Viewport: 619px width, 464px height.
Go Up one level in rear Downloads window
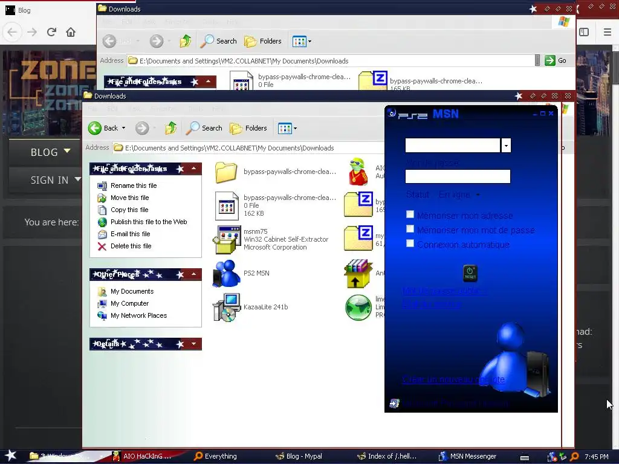pyautogui.click(x=186, y=41)
